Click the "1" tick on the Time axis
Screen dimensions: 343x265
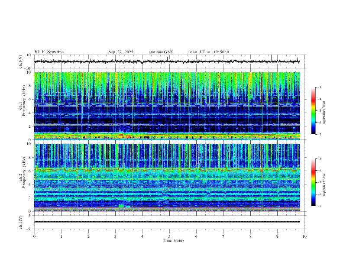(61, 236)
